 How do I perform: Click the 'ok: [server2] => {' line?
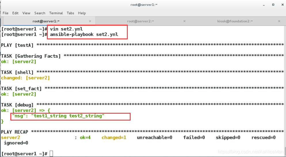[x=26, y=111]
